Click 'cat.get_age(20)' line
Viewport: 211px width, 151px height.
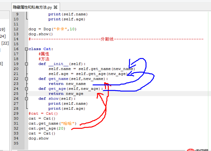[x=47, y=128]
